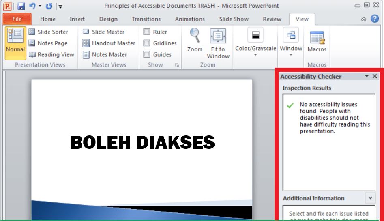
Task: Turn on the Guides checkbox
Action: pos(147,55)
